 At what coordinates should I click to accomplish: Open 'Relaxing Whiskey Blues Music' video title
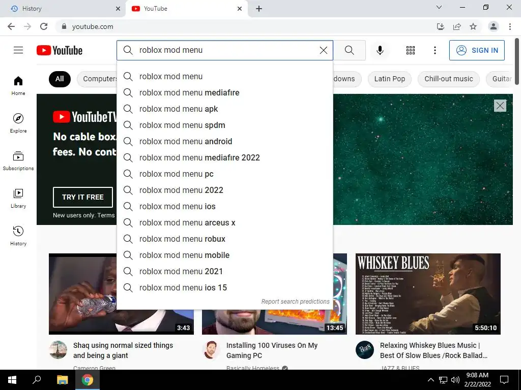click(x=433, y=350)
